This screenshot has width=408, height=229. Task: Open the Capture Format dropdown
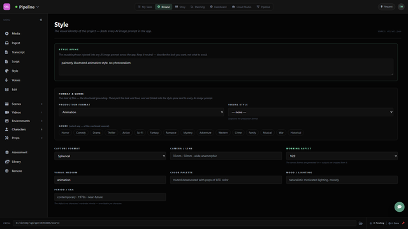110,156
